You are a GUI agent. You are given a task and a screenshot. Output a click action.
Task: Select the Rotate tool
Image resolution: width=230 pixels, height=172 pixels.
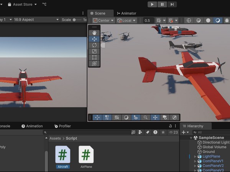(x=94, y=45)
